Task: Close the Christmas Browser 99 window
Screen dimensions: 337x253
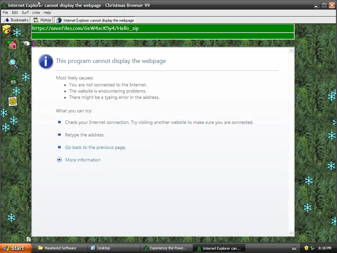Action: click(332, 5)
